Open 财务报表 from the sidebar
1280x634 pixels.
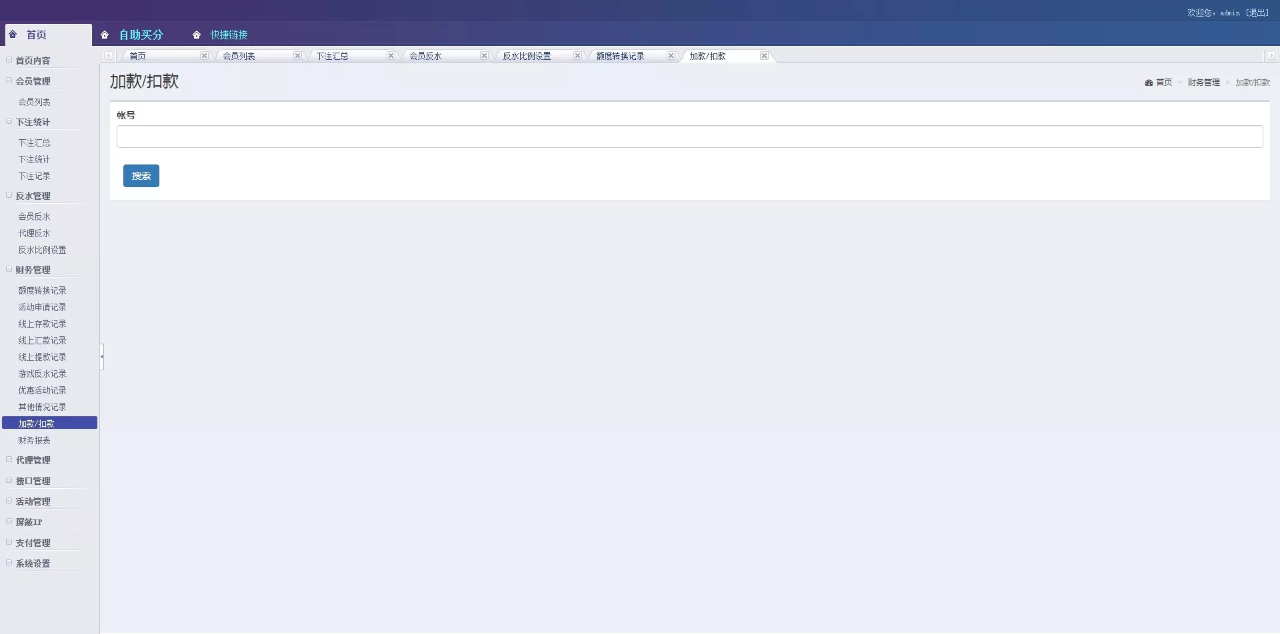[34, 440]
